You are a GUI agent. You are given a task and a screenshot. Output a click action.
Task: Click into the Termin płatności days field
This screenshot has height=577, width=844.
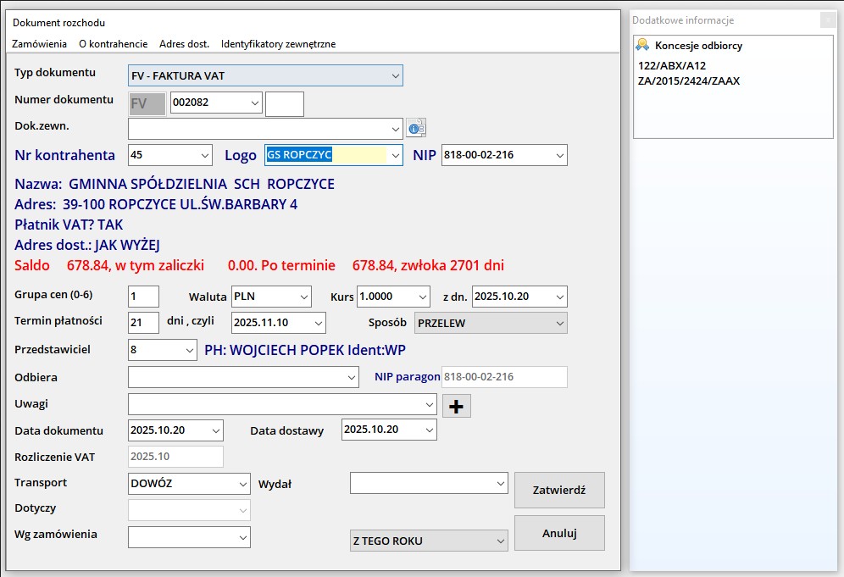click(143, 323)
